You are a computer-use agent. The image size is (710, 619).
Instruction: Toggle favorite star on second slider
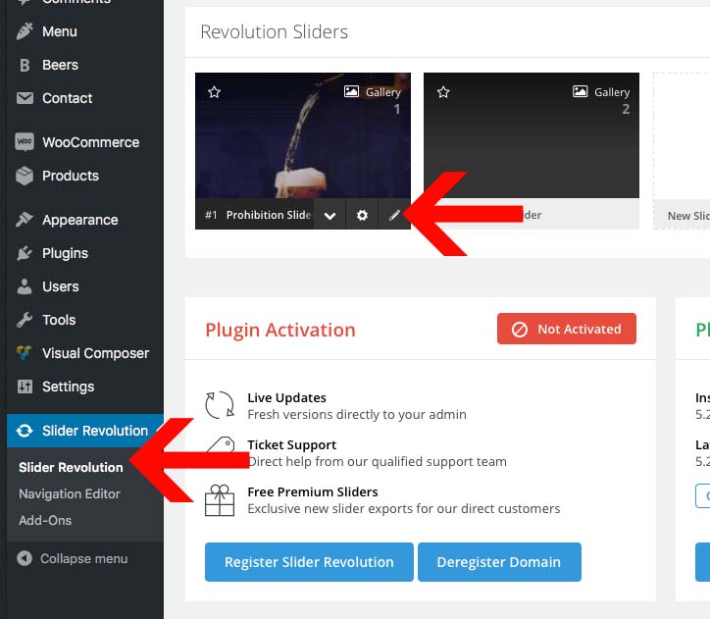(443, 92)
